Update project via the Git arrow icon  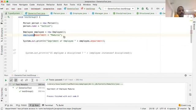click(x=163, y=9)
